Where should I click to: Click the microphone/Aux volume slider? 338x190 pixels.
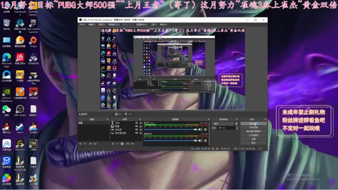click(x=170, y=130)
